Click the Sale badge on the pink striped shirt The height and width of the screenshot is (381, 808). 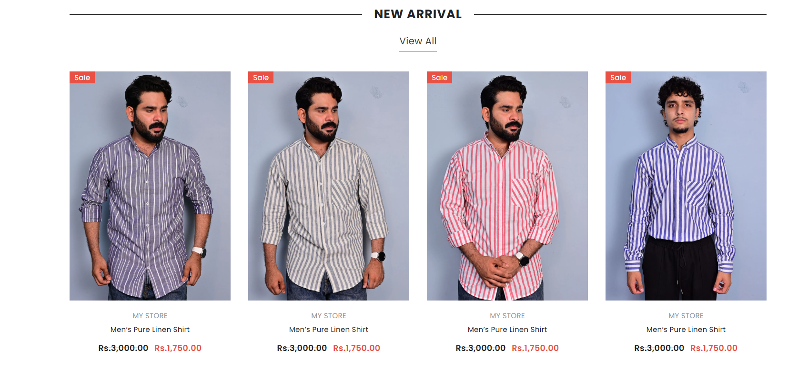pos(439,78)
